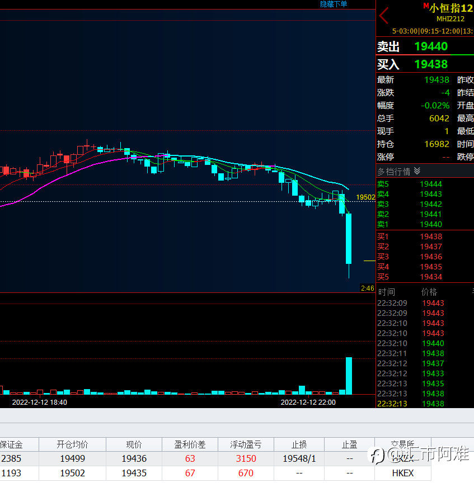The image size is (474, 483).
Task: Click the red back arrow icon
Action: 384,16
